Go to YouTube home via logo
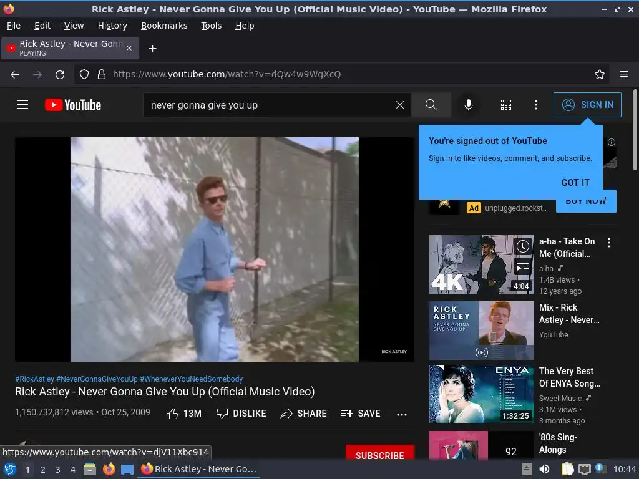Viewport: 639px width, 479px height. (x=73, y=105)
